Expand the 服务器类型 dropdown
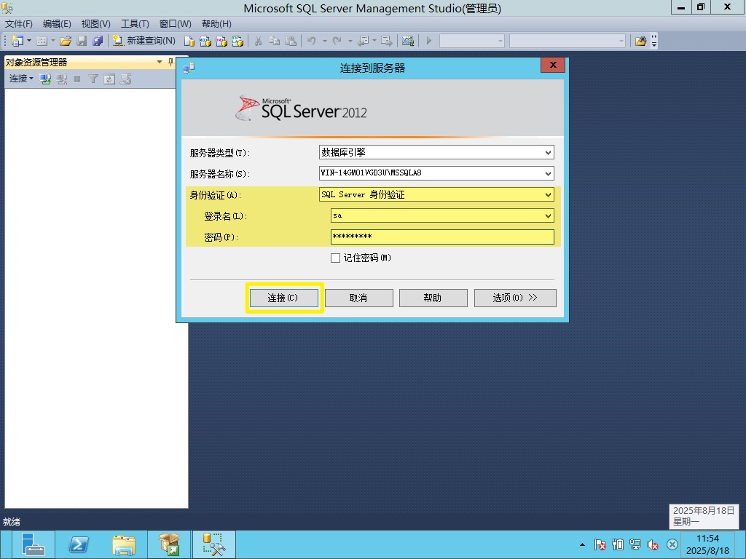Screen dimensions: 746x559 (548, 153)
